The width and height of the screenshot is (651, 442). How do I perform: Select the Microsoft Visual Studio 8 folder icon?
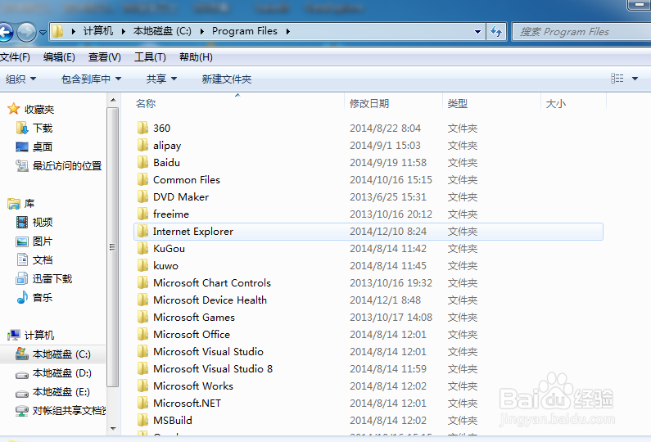(142, 368)
